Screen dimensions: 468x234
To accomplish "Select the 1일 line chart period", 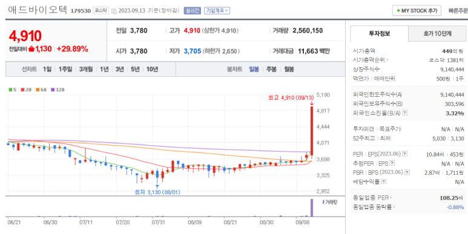I will coord(47,69).
